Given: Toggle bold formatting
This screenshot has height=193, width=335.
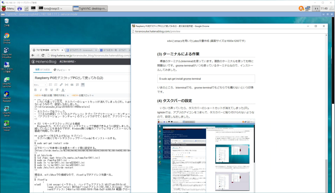Looking at the screenshot, I should [35, 90].
